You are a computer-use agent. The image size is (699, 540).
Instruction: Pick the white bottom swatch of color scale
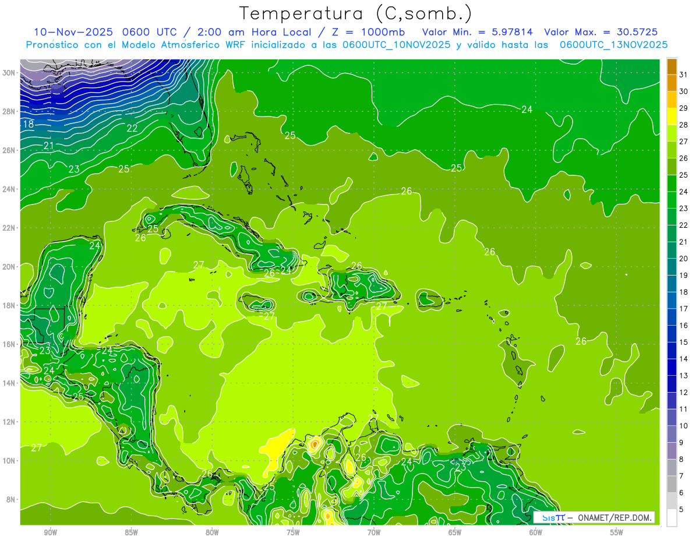(672, 517)
